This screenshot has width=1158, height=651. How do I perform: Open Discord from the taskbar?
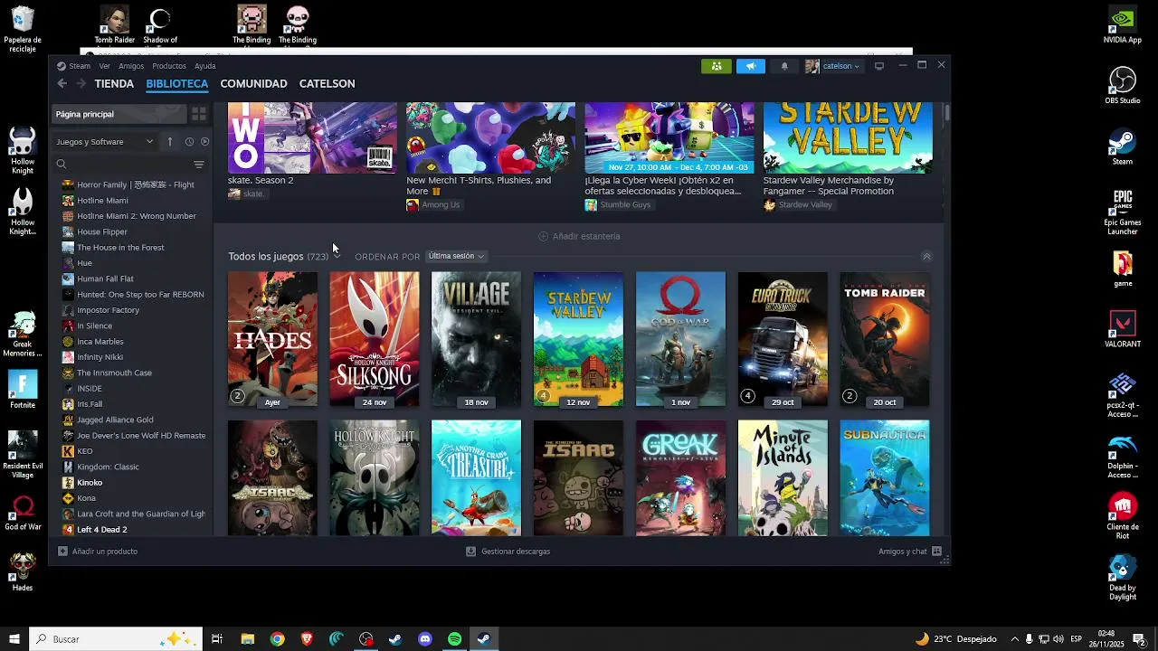click(425, 639)
